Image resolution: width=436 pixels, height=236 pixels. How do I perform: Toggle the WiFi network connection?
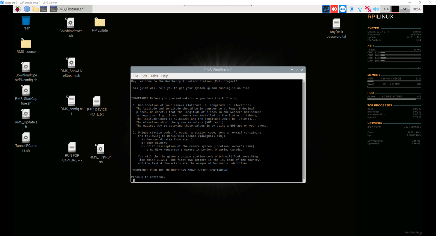coord(360,9)
